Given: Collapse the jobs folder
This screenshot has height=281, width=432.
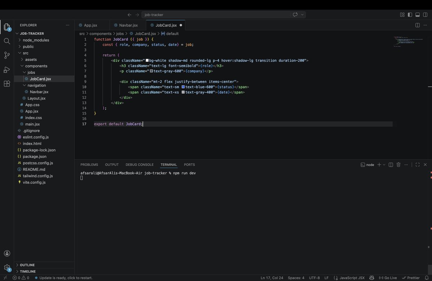Looking at the screenshot, I should point(44,72).
